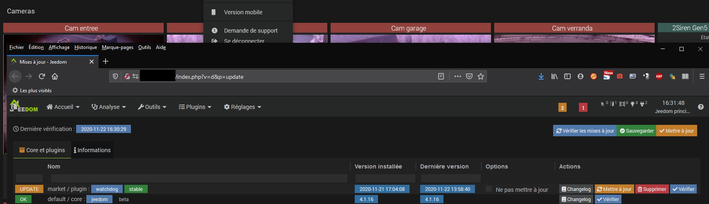Image resolution: width=709 pixels, height=204 pixels.
Task: Open the Firefox account icon
Action: click(x=580, y=76)
